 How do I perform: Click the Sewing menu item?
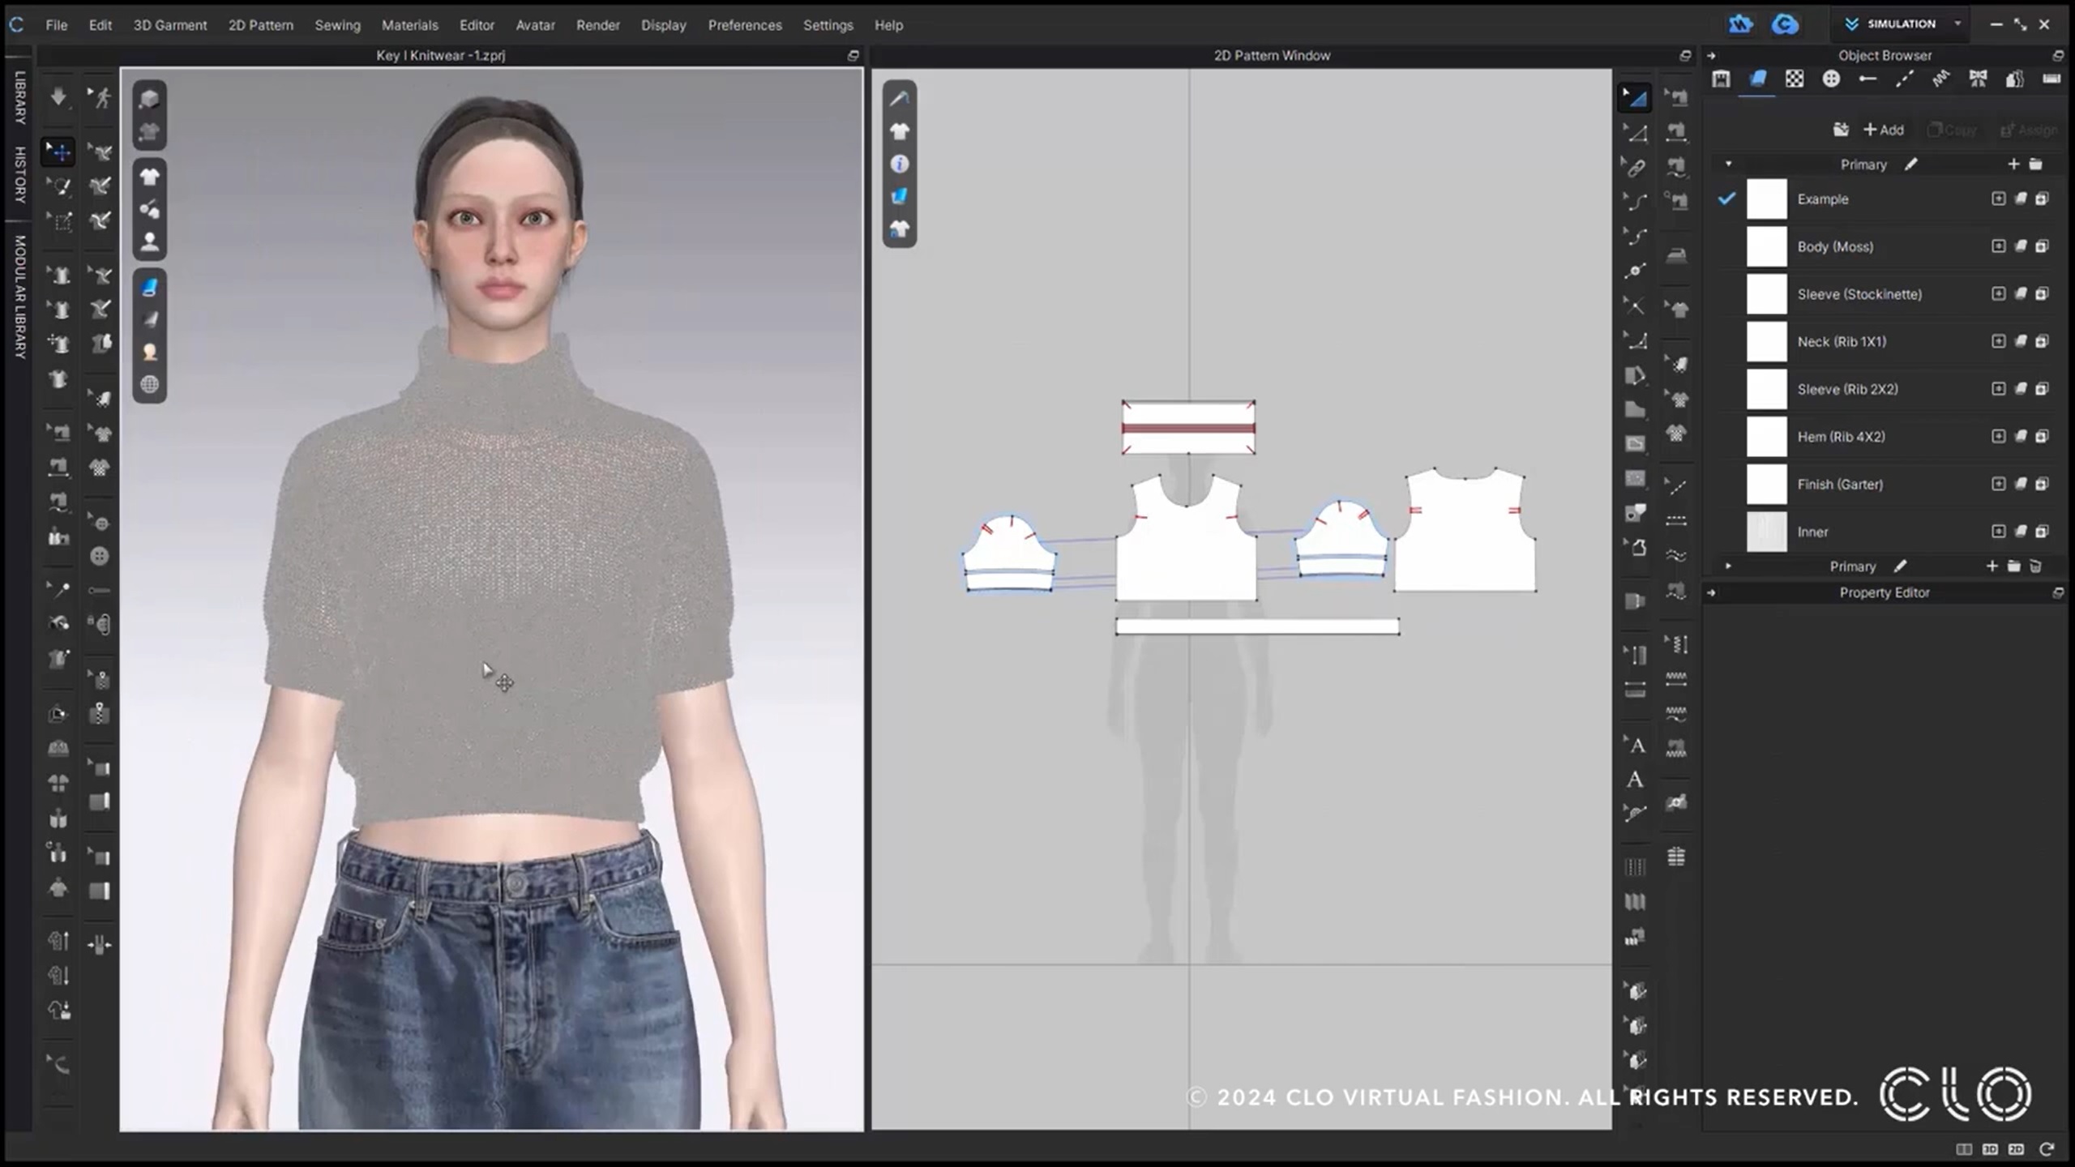[336, 24]
